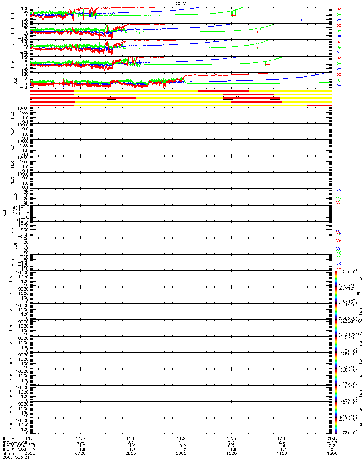Click the red bz legend of B_b panel
362x468 pixels.
coord(339,9)
